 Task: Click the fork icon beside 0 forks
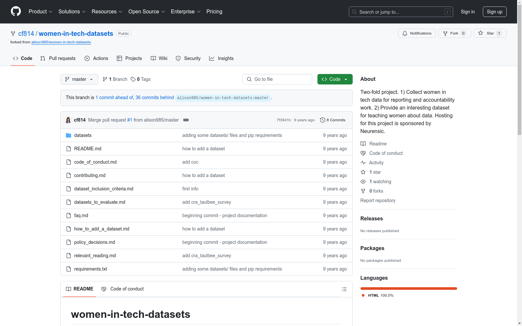363,191
